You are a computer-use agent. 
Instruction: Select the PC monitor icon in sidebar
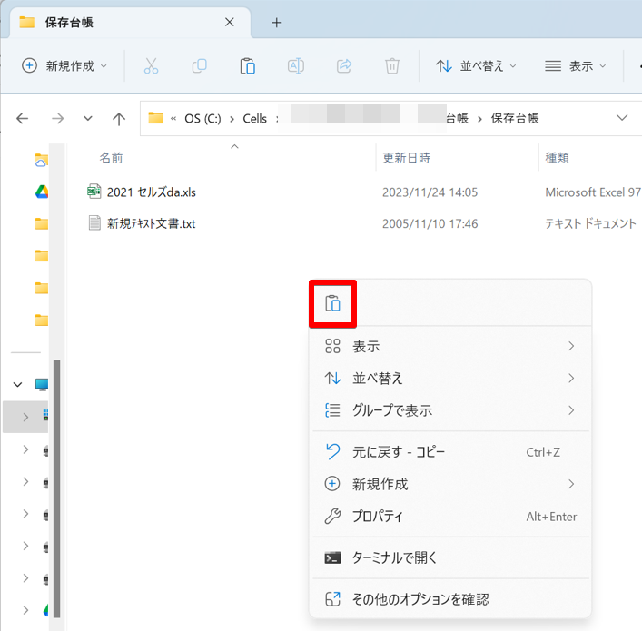42,384
